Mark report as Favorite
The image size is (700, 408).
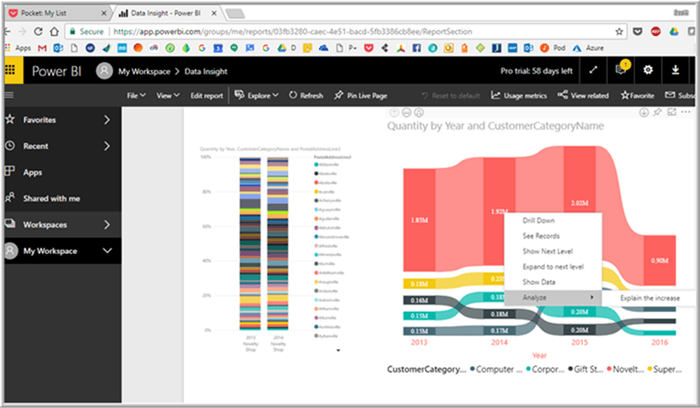pyautogui.click(x=637, y=95)
